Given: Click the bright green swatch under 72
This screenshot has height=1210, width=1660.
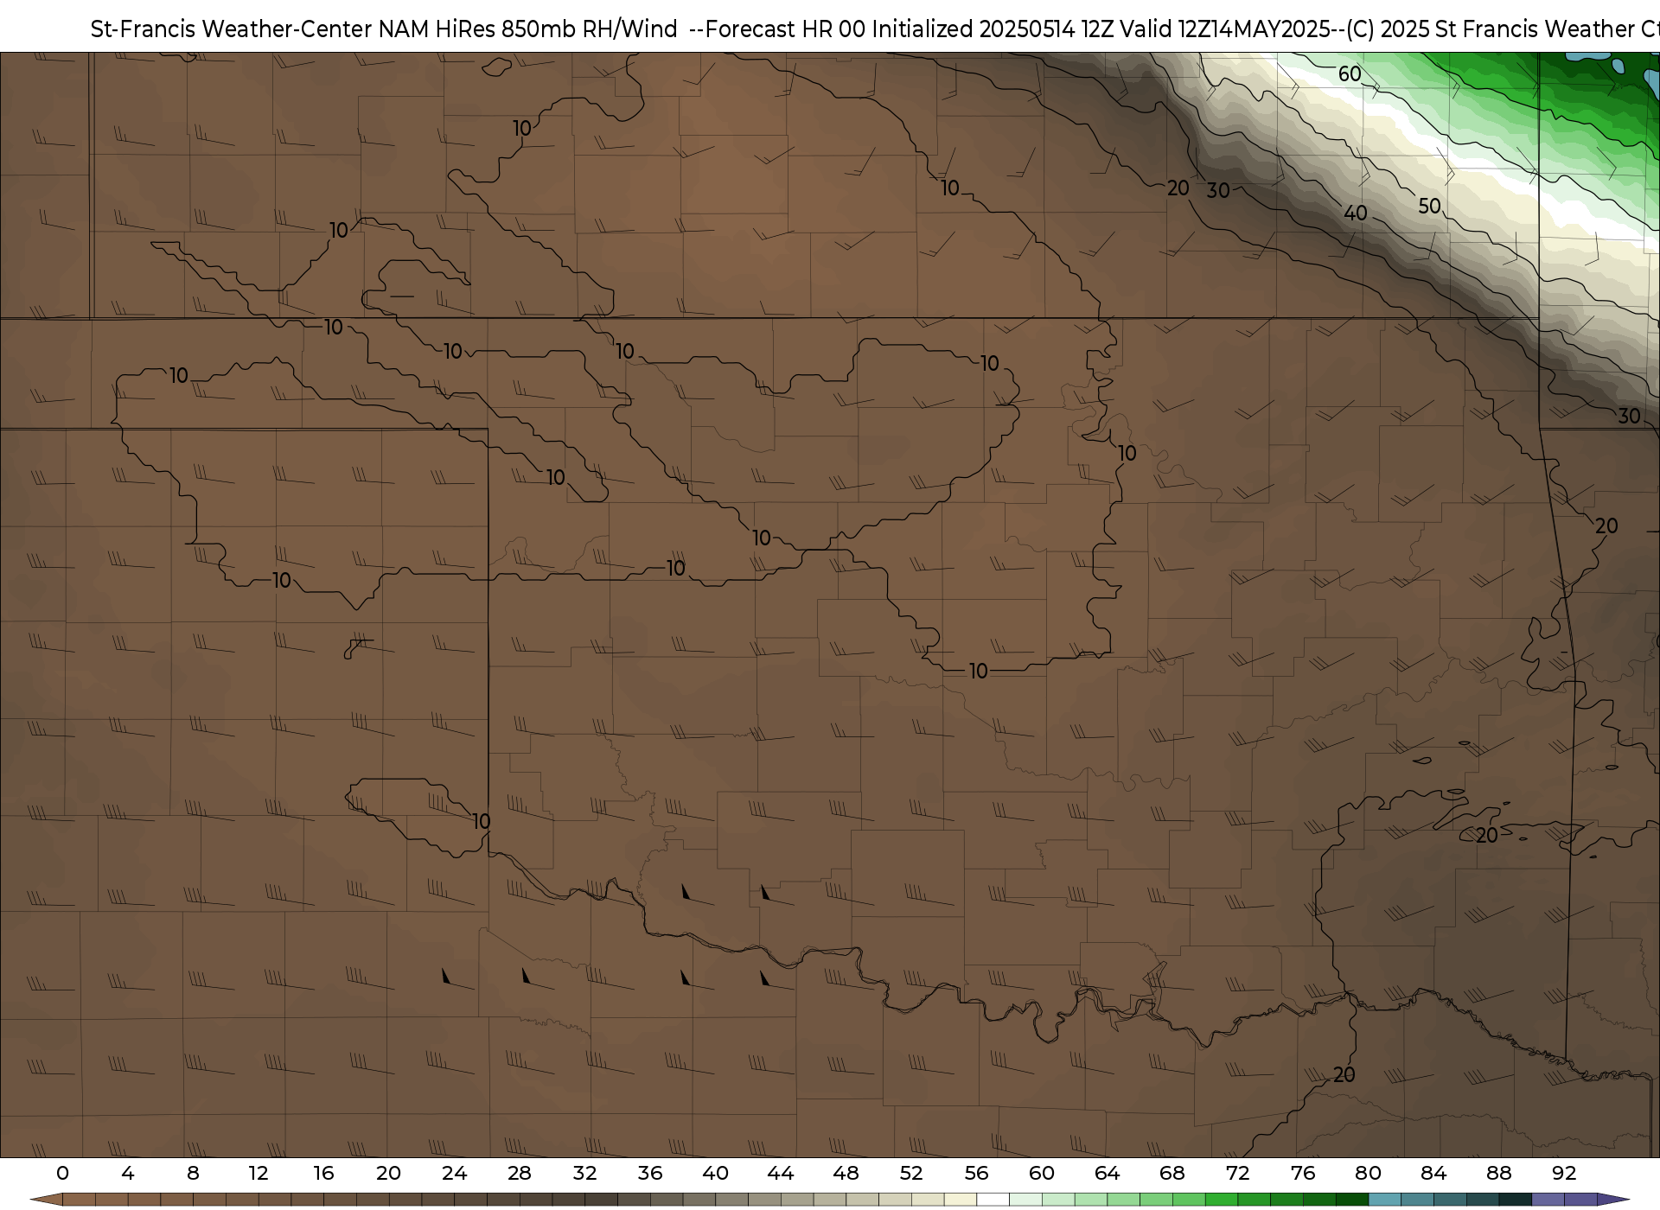Looking at the screenshot, I should pos(1221,1200).
